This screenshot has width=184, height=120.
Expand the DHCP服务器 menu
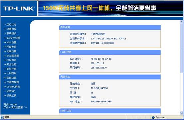click(x=12, y=56)
